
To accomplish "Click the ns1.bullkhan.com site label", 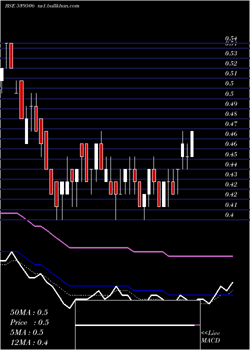I will coord(58,6).
